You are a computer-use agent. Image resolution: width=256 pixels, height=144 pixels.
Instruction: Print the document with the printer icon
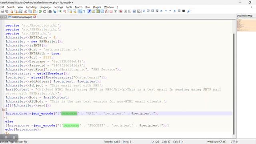coord(20,11)
